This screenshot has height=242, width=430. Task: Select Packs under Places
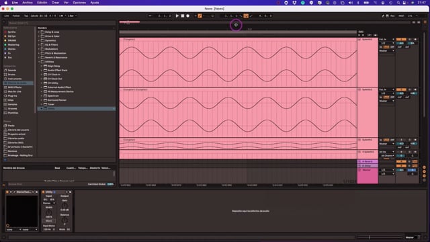pos(11,126)
